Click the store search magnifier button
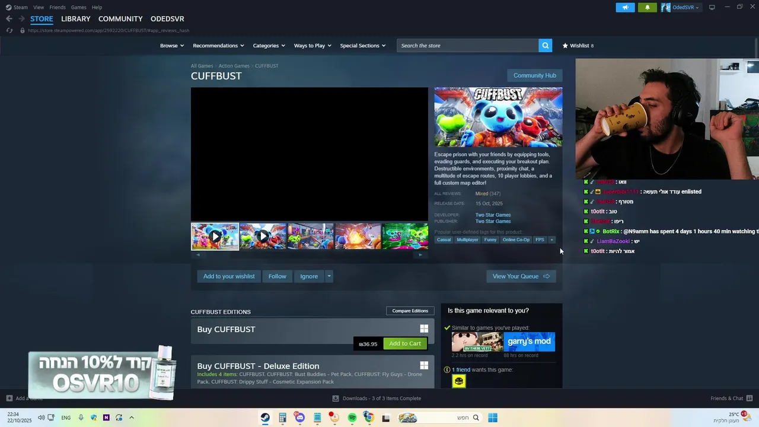759x427 pixels. 545,46
